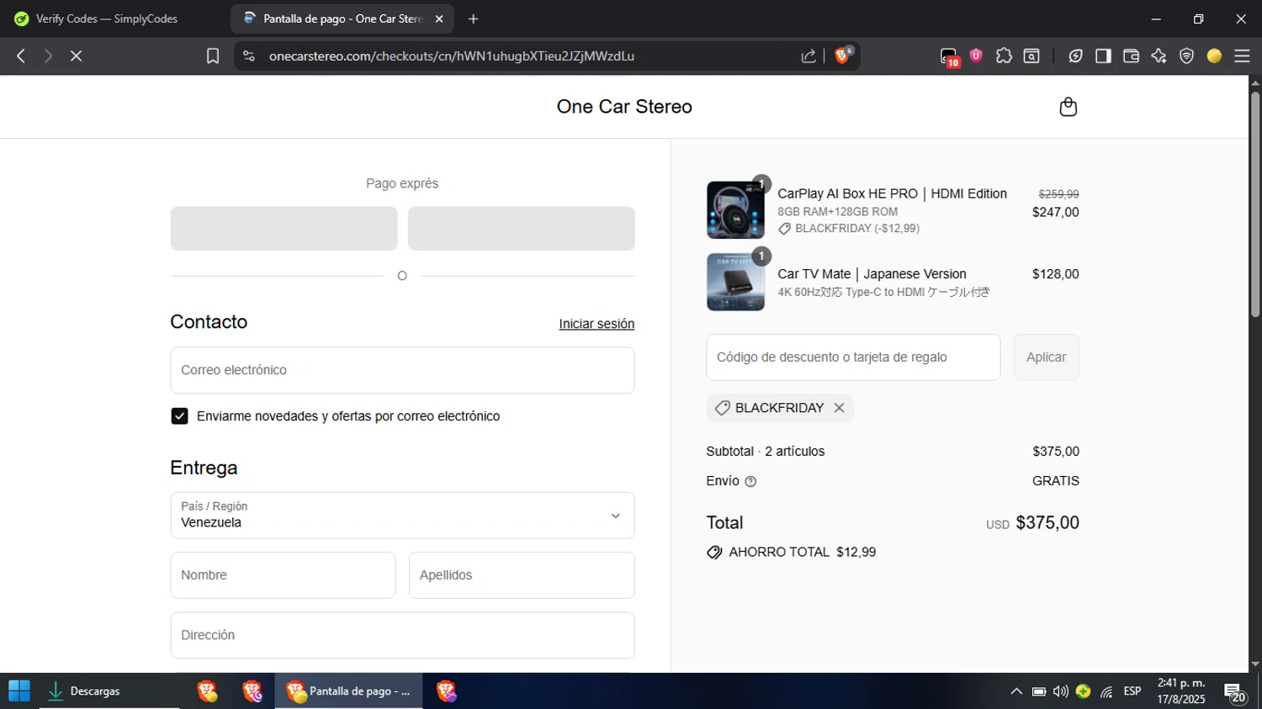Screen dimensions: 1262x709
Task: Open Brave Wallet
Action: pyautogui.click(x=1131, y=56)
